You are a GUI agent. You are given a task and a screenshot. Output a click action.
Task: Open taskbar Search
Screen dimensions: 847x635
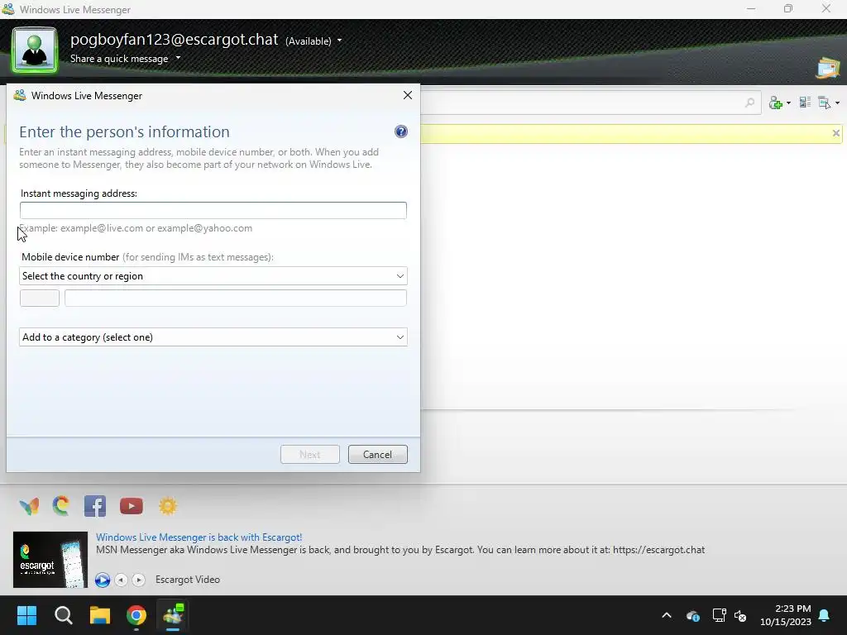[x=63, y=615]
